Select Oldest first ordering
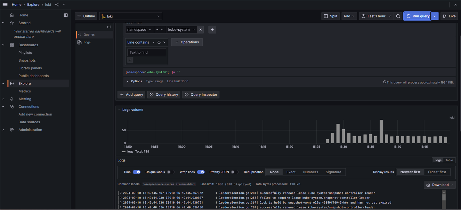 [437, 172]
